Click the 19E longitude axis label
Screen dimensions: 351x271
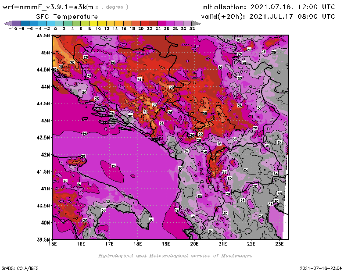click(166, 244)
